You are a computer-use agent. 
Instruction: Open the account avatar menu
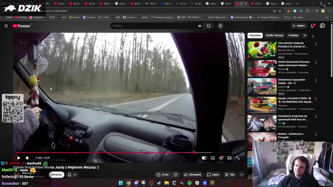click(x=322, y=26)
